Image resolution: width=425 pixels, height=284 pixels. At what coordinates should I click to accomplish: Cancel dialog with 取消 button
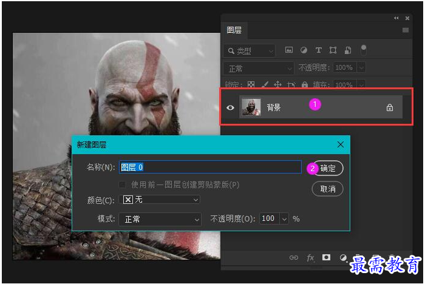tap(327, 189)
